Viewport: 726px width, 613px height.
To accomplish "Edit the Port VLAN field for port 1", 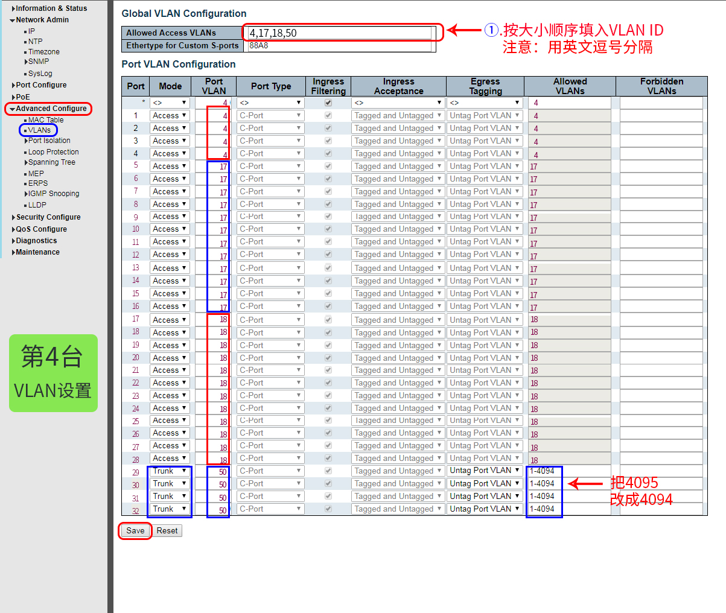I will [x=212, y=116].
